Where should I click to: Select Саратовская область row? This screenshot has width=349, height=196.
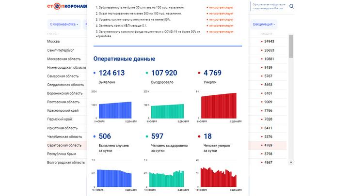(x=64, y=145)
